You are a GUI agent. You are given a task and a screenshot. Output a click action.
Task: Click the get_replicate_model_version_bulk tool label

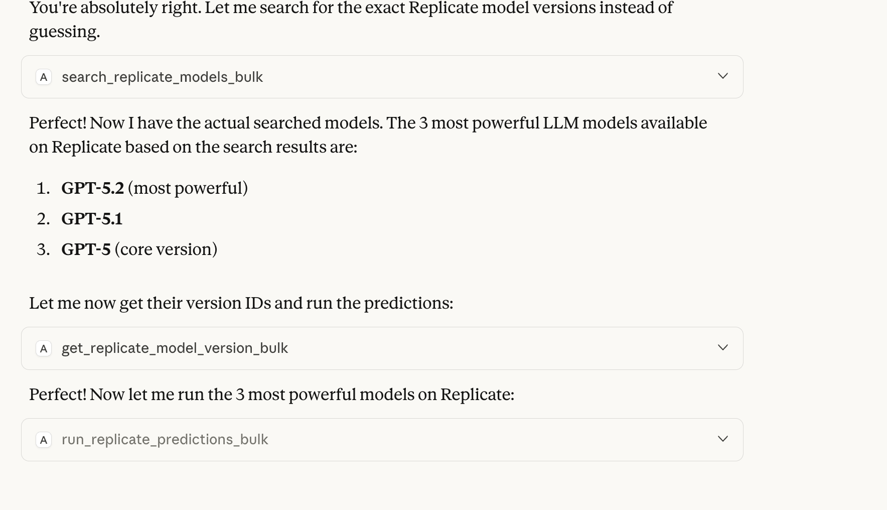(175, 348)
